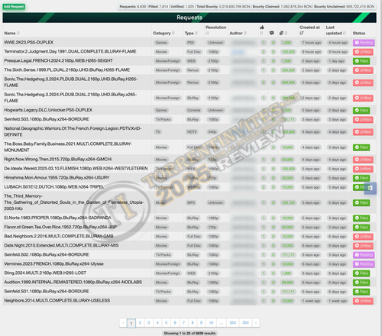Viewport: 382px width, 336px height.
Task: Click Games category of WWE.2K23 row
Action: point(161,43)
